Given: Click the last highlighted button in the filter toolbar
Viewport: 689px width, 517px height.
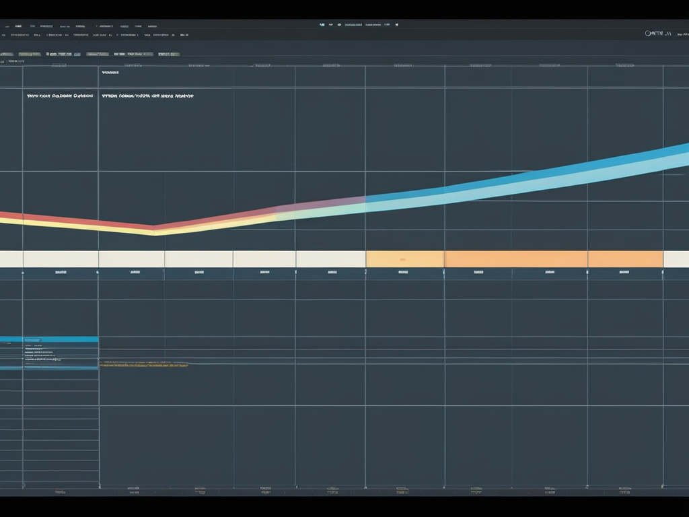Looking at the screenshot, I should click(168, 54).
